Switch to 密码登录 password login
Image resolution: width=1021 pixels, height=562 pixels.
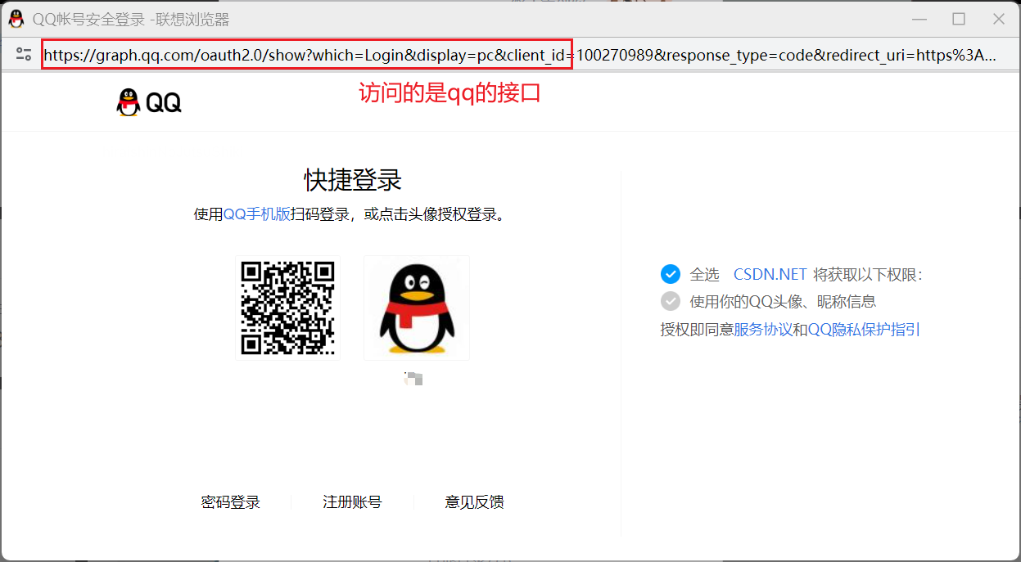231,502
